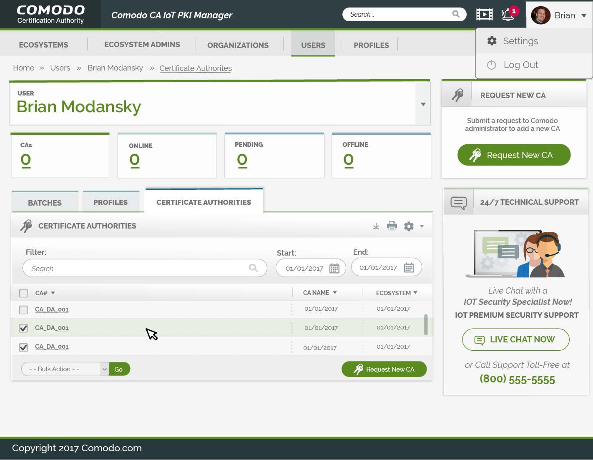593x460 pixels.
Task: Click Brian's profile avatar photo
Action: (541, 15)
